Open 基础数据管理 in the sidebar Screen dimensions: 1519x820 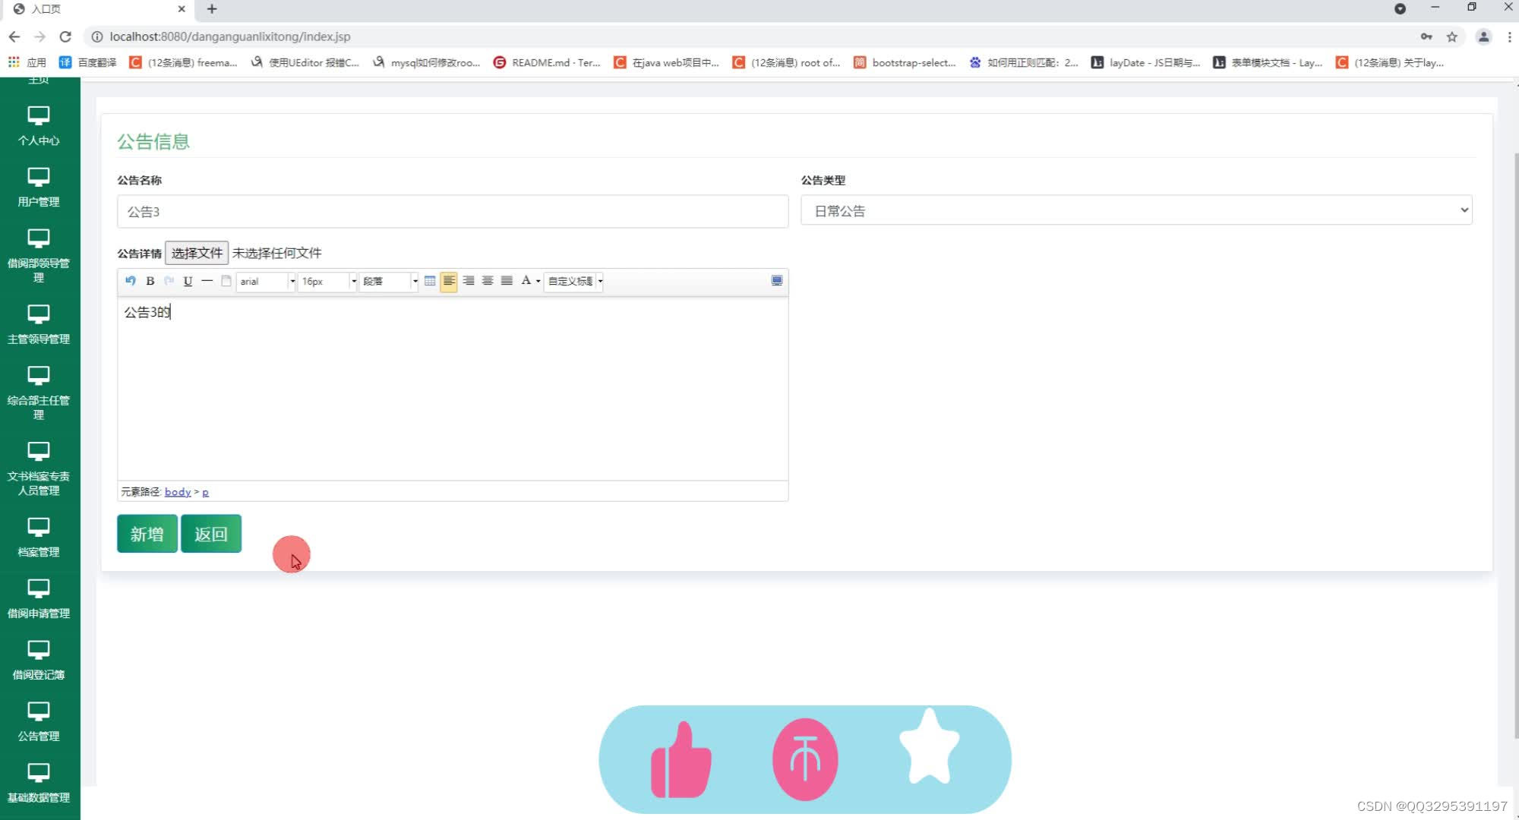click(x=39, y=784)
